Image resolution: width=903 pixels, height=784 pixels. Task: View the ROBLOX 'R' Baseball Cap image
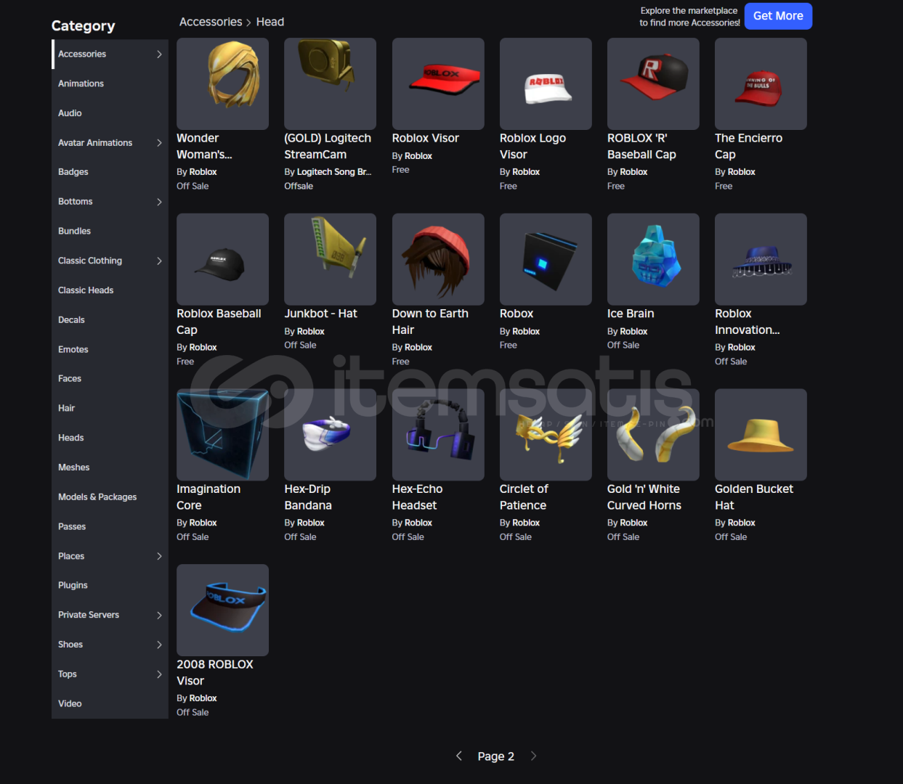tap(653, 83)
